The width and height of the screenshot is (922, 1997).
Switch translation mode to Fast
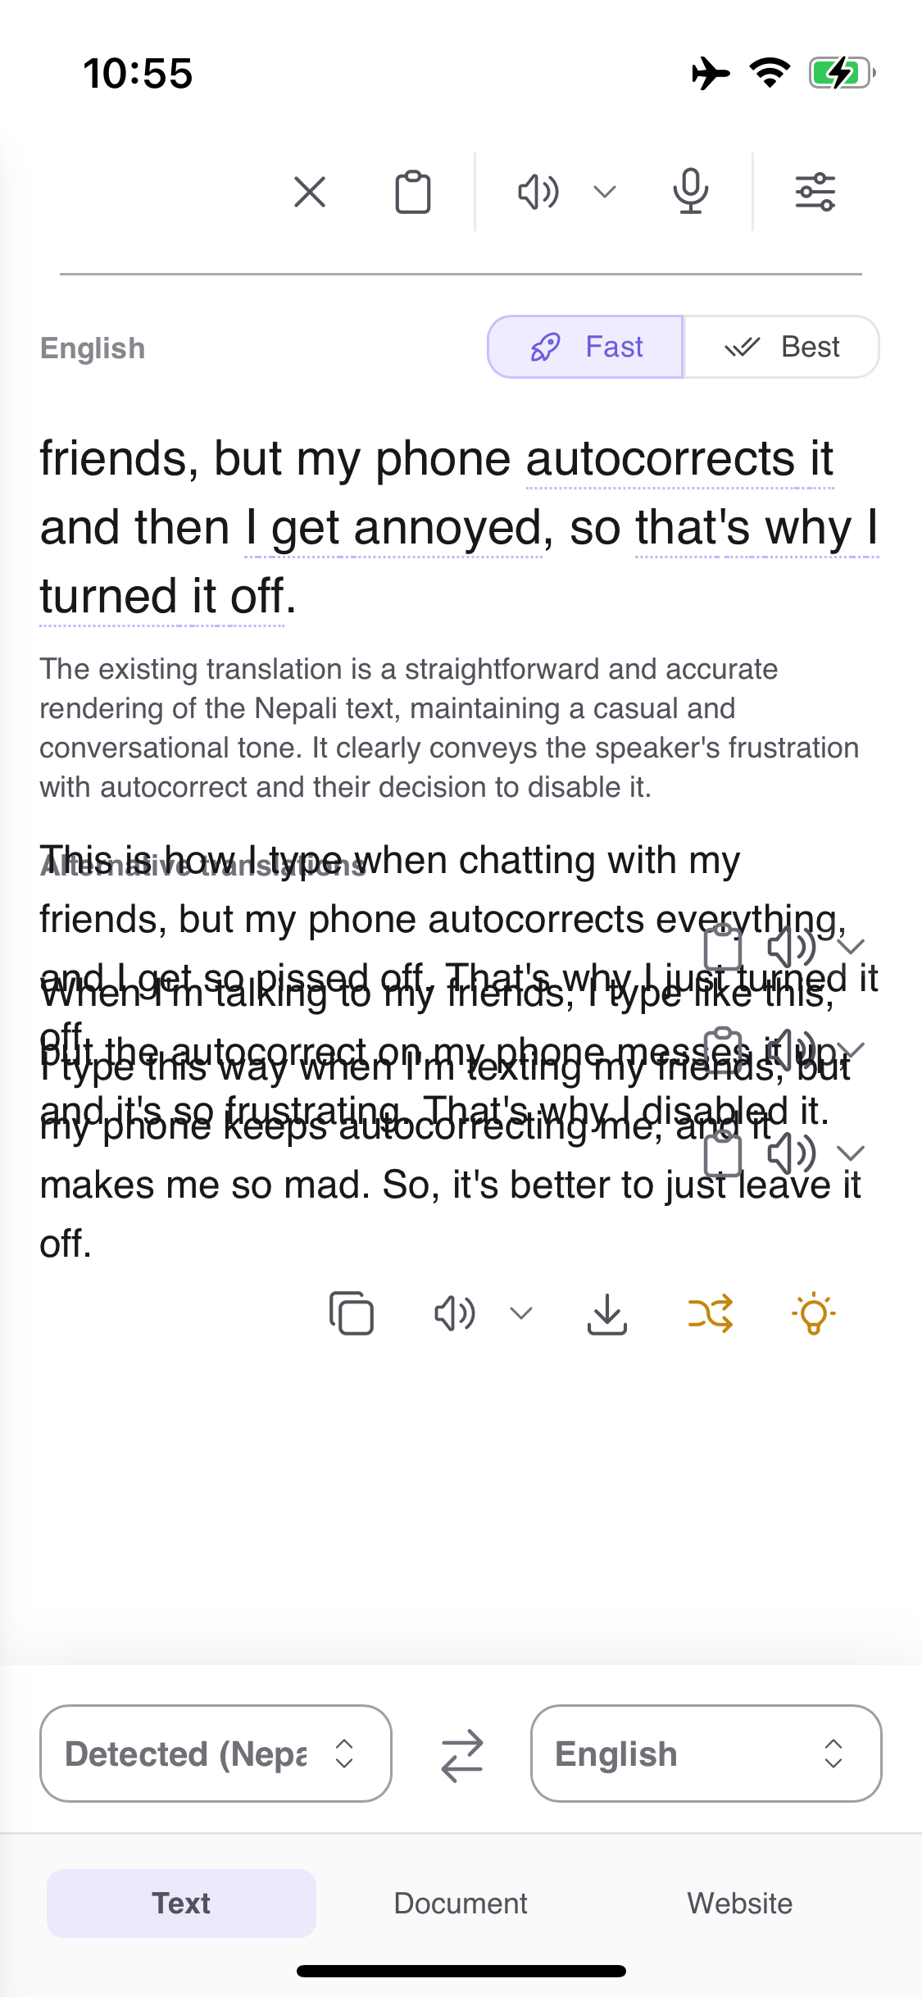click(585, 347)
